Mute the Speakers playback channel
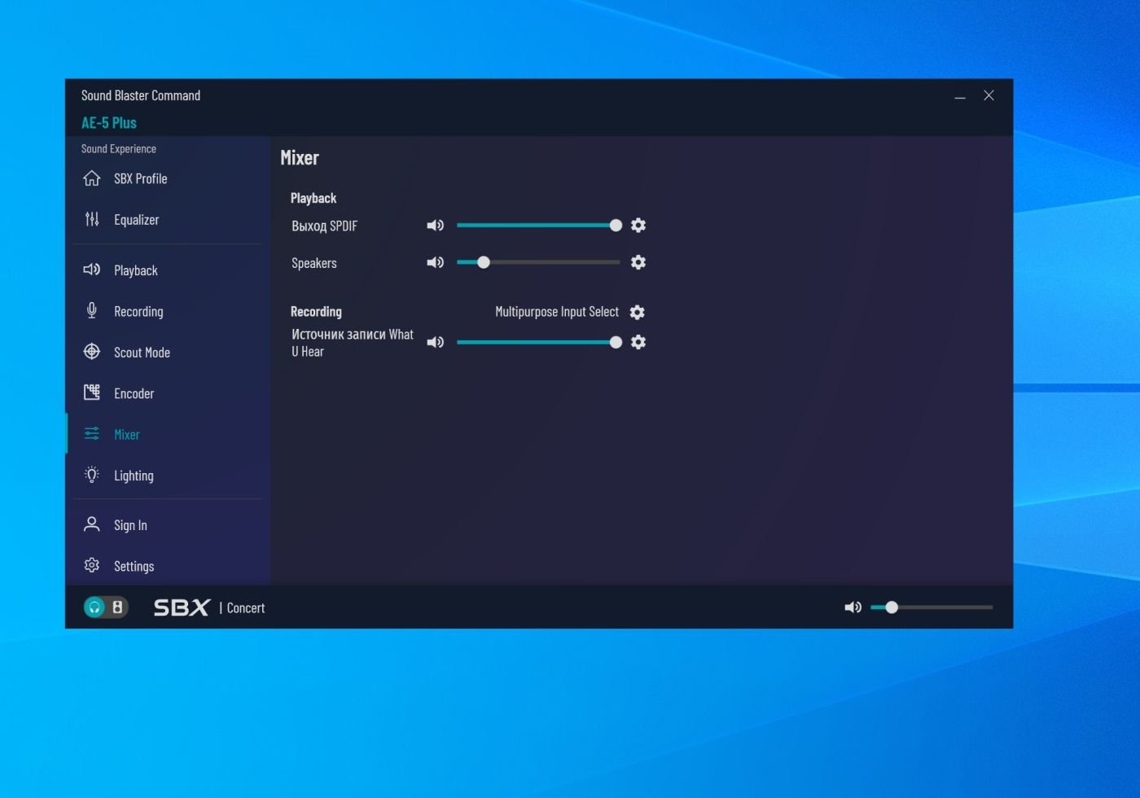 (x=436, y=262)
